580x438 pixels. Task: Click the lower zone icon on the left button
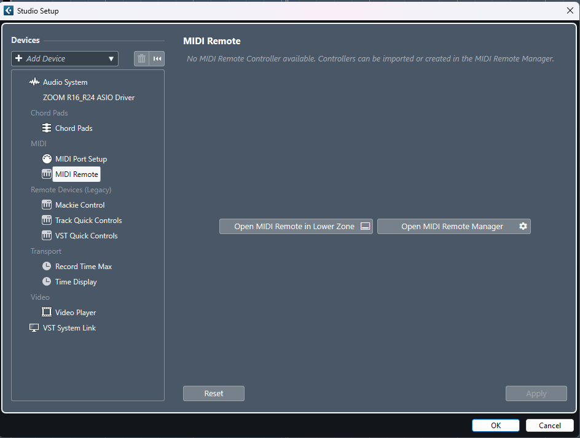365,226
